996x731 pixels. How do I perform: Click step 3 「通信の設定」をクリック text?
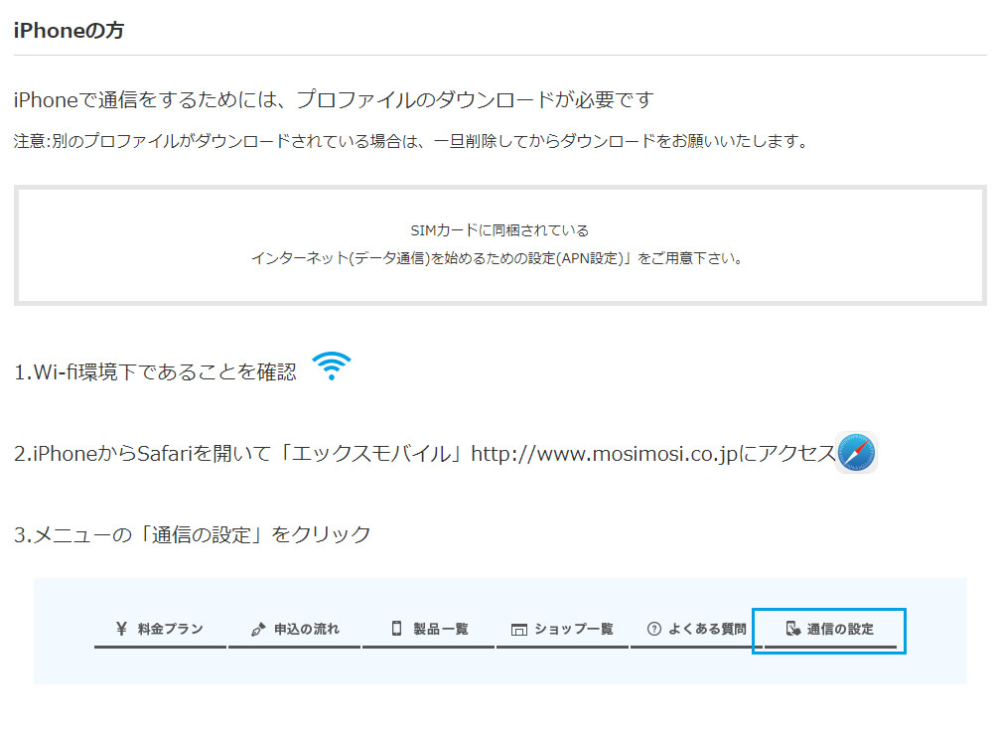click(x=192, y=534)
